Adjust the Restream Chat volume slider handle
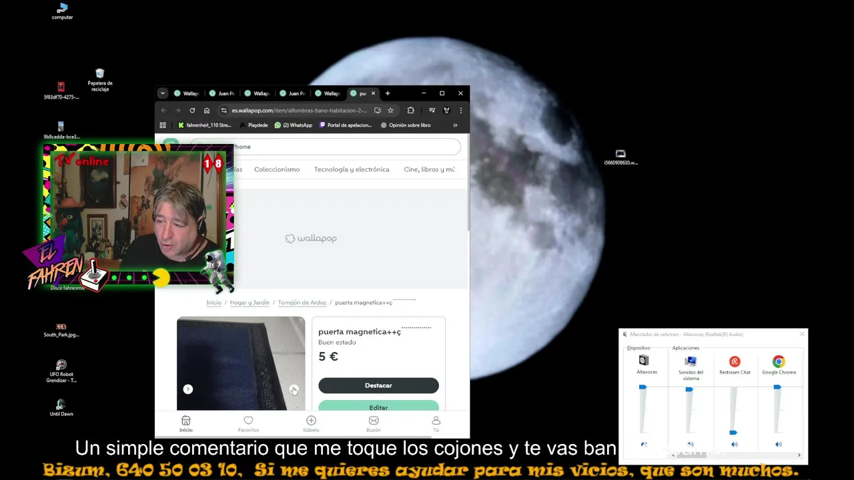 pos(733,433)
